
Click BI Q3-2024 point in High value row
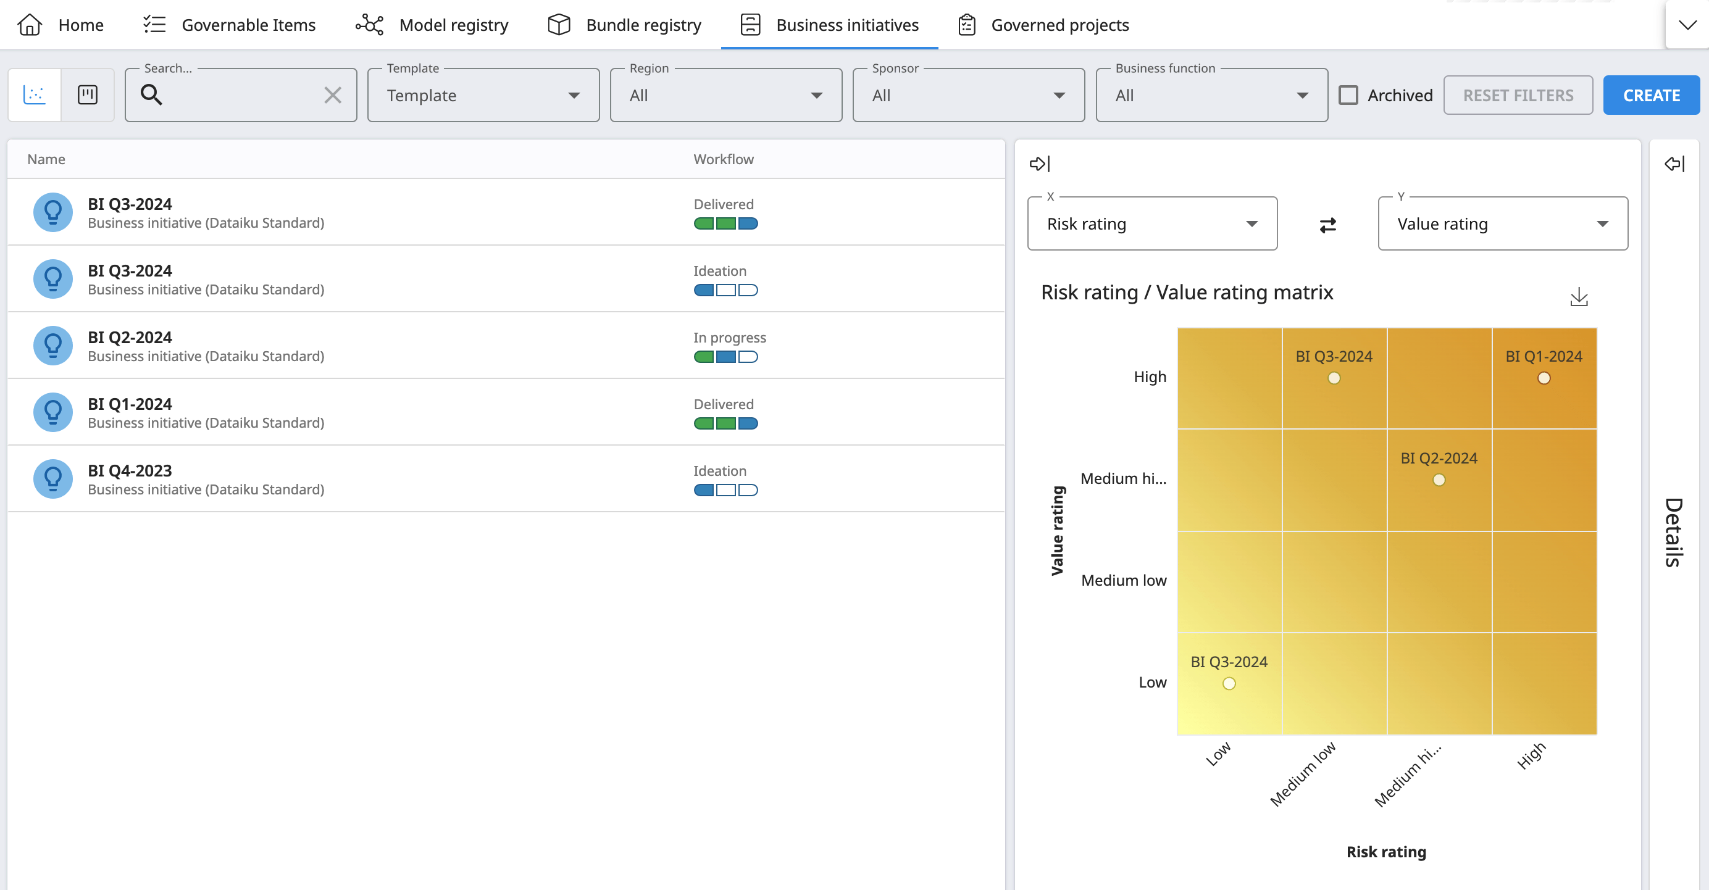pos(1334,378)
